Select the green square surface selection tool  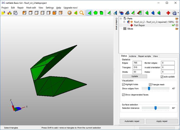tap(101, 13)
